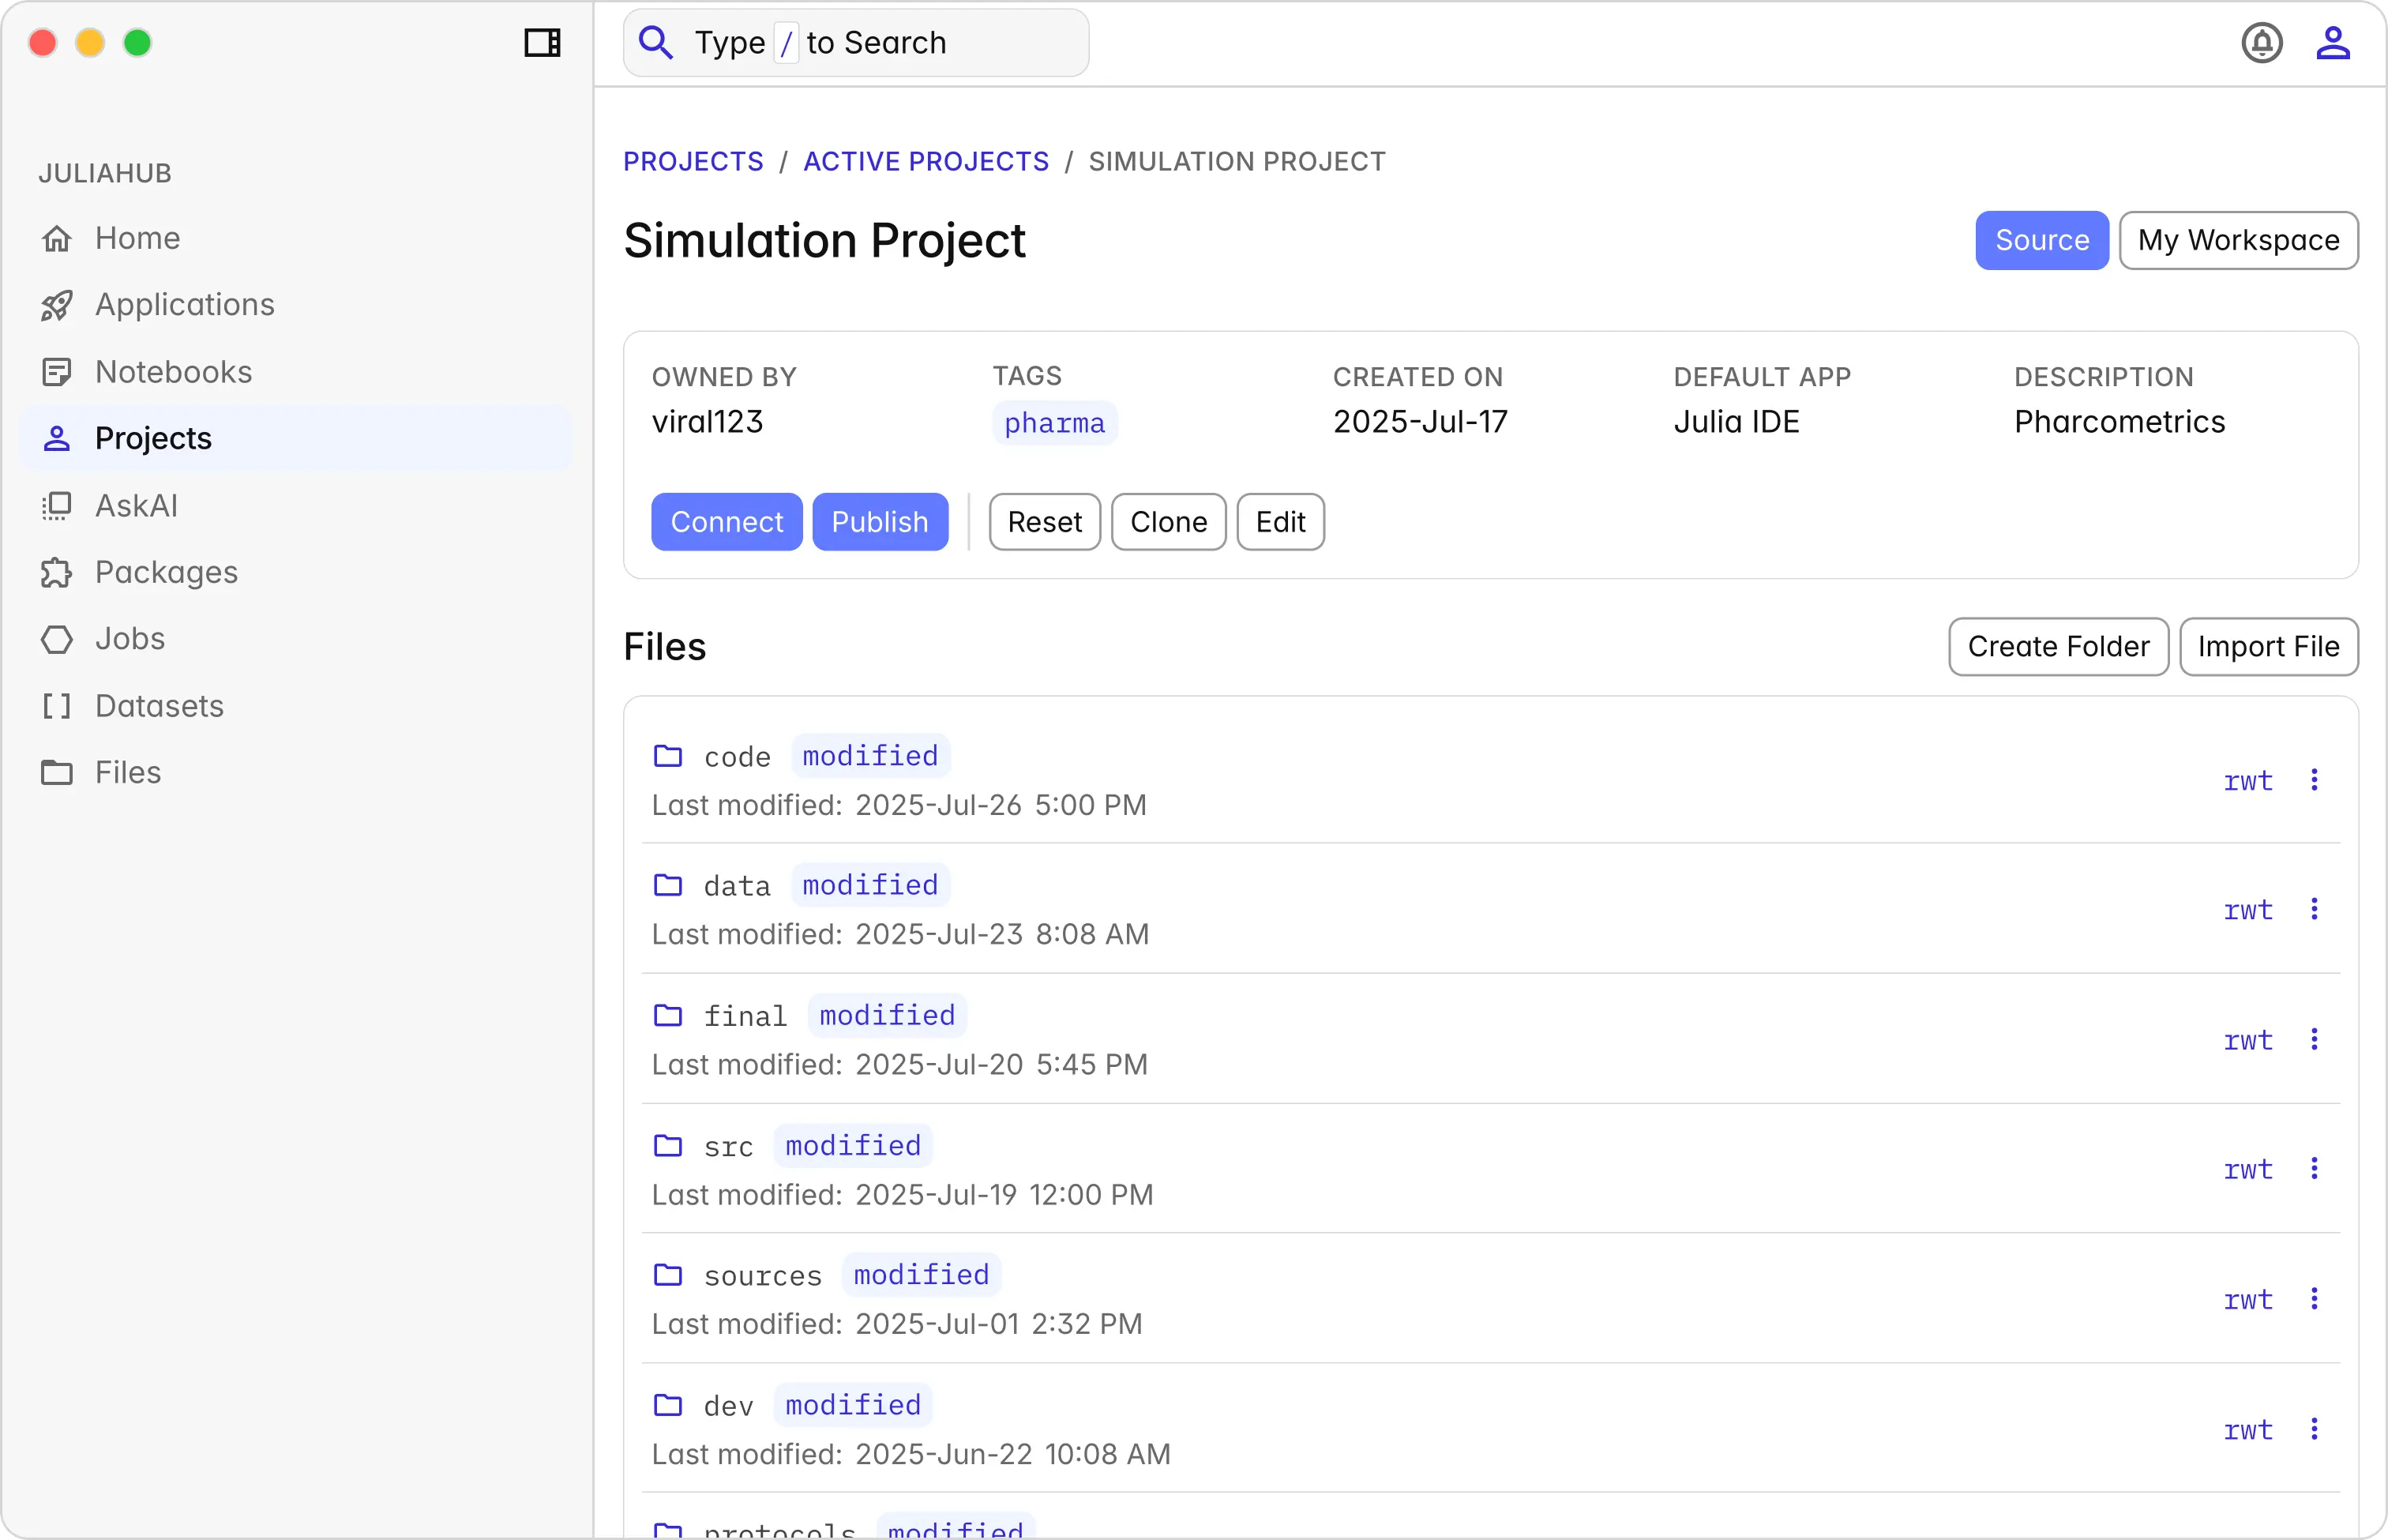Viewport: 2388px width, 1540px height.
Task: Open the notifications bell icon
Action: (2261, 43)
